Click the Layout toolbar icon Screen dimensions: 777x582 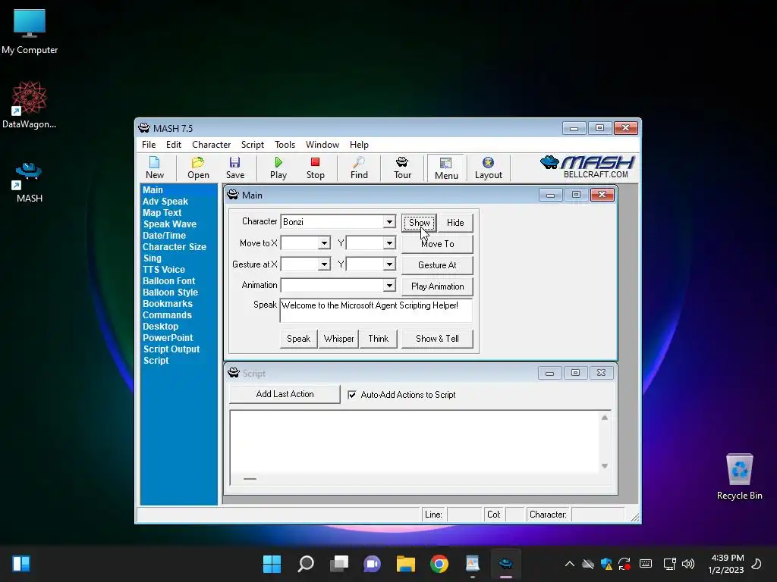click(x=488, y=167)
